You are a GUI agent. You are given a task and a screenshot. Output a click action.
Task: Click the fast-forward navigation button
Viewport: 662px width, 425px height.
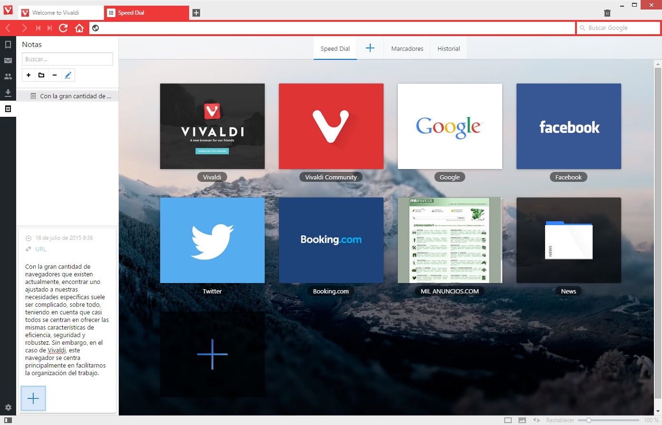(x=49, y=28)
